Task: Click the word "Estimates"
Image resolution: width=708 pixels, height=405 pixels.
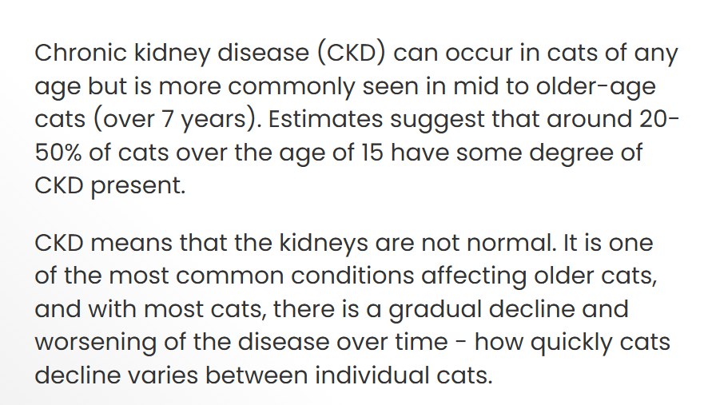Action: (x=325, y=120)
